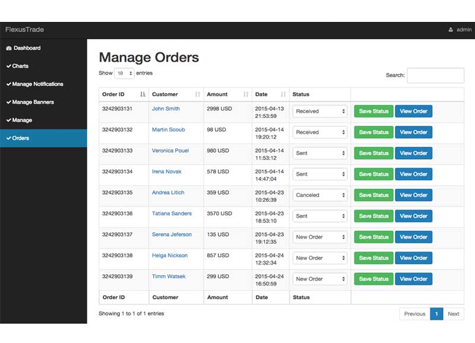View Order for Helga Nickson
This screenshot has height=343, width=475.
(x=413, y=258)
